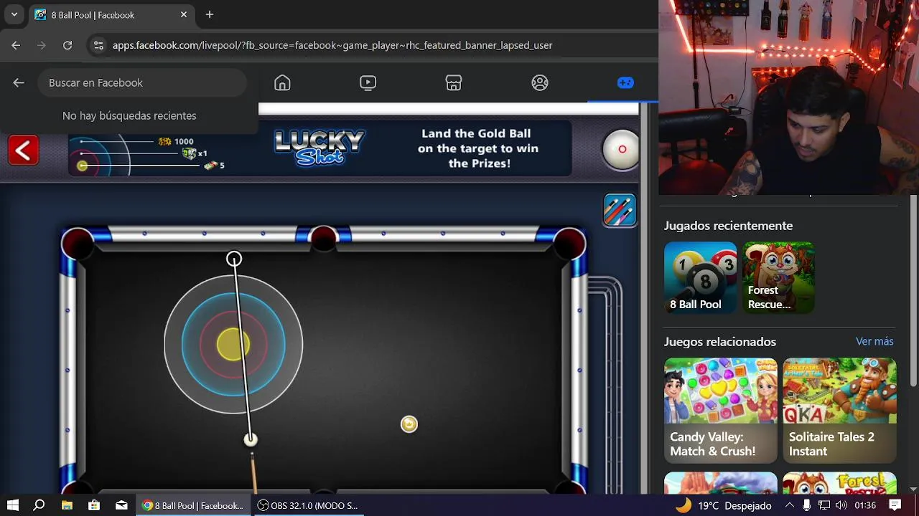Image resolution: width=919 pixels, height=516 pixels.
Task: Close the 8 Ball Pool browser tab
Action: (x=184, y=14)
